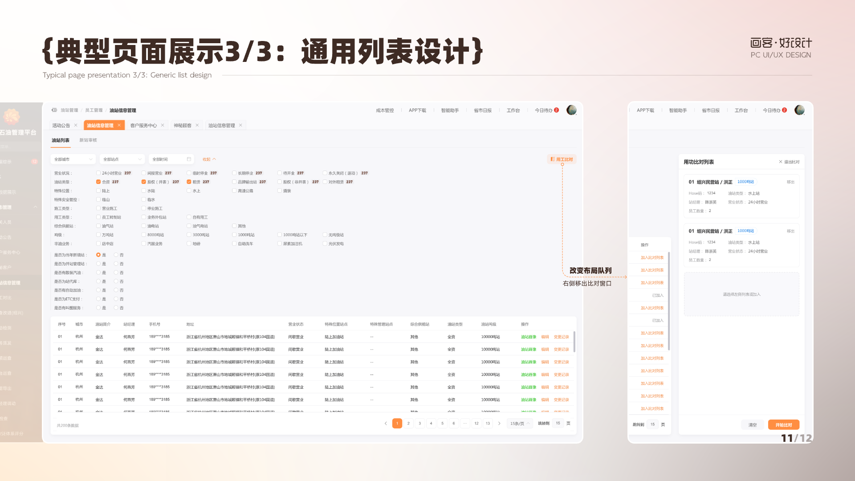855x481 pixels.
Task: Open 工作台 in right window header
Action: click(x=741, y=110)
